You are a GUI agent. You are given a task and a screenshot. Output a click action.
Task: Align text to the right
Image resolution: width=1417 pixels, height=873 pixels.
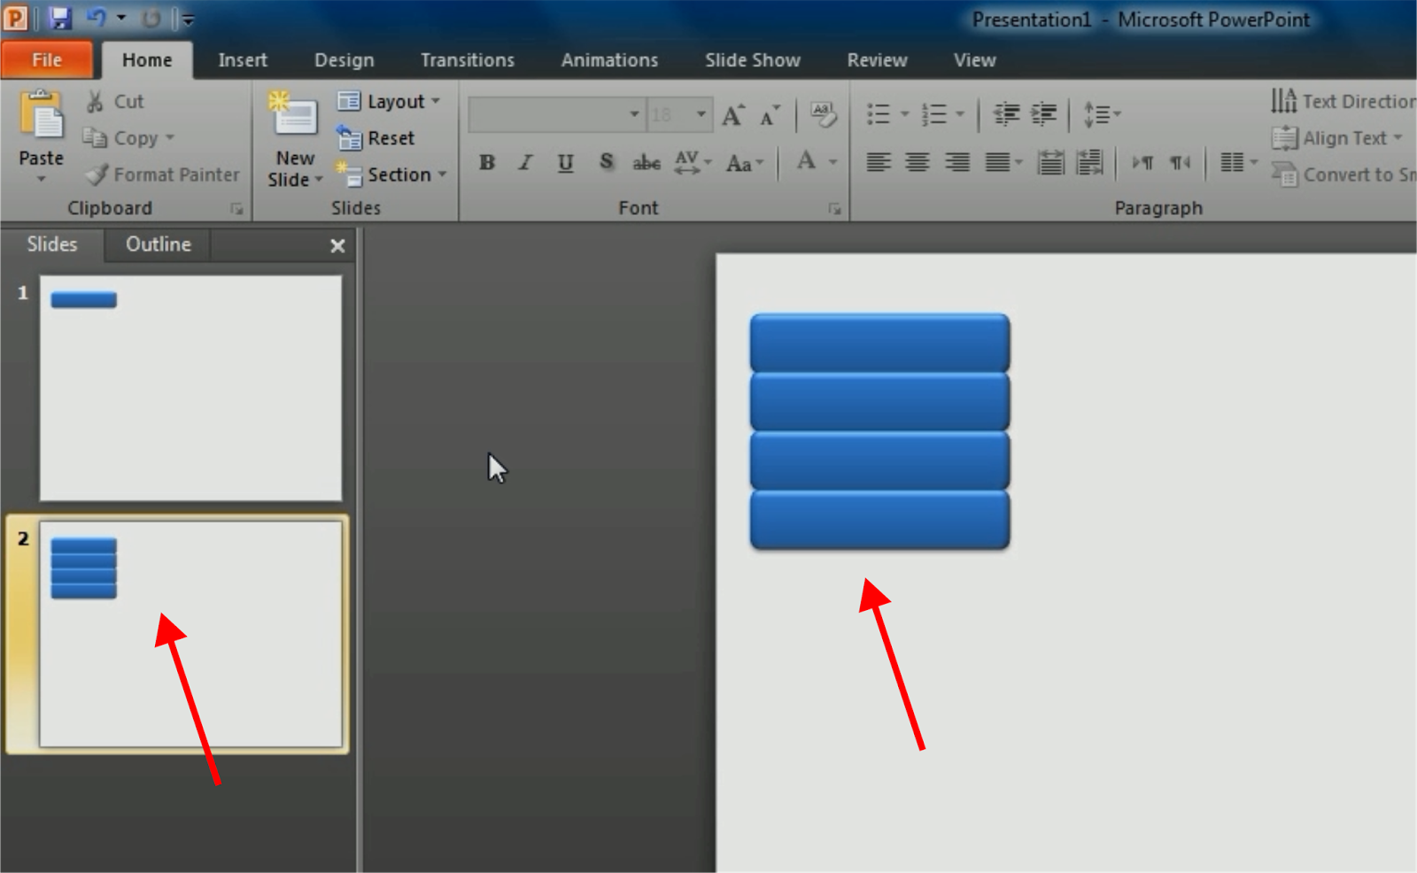point(957,162)
